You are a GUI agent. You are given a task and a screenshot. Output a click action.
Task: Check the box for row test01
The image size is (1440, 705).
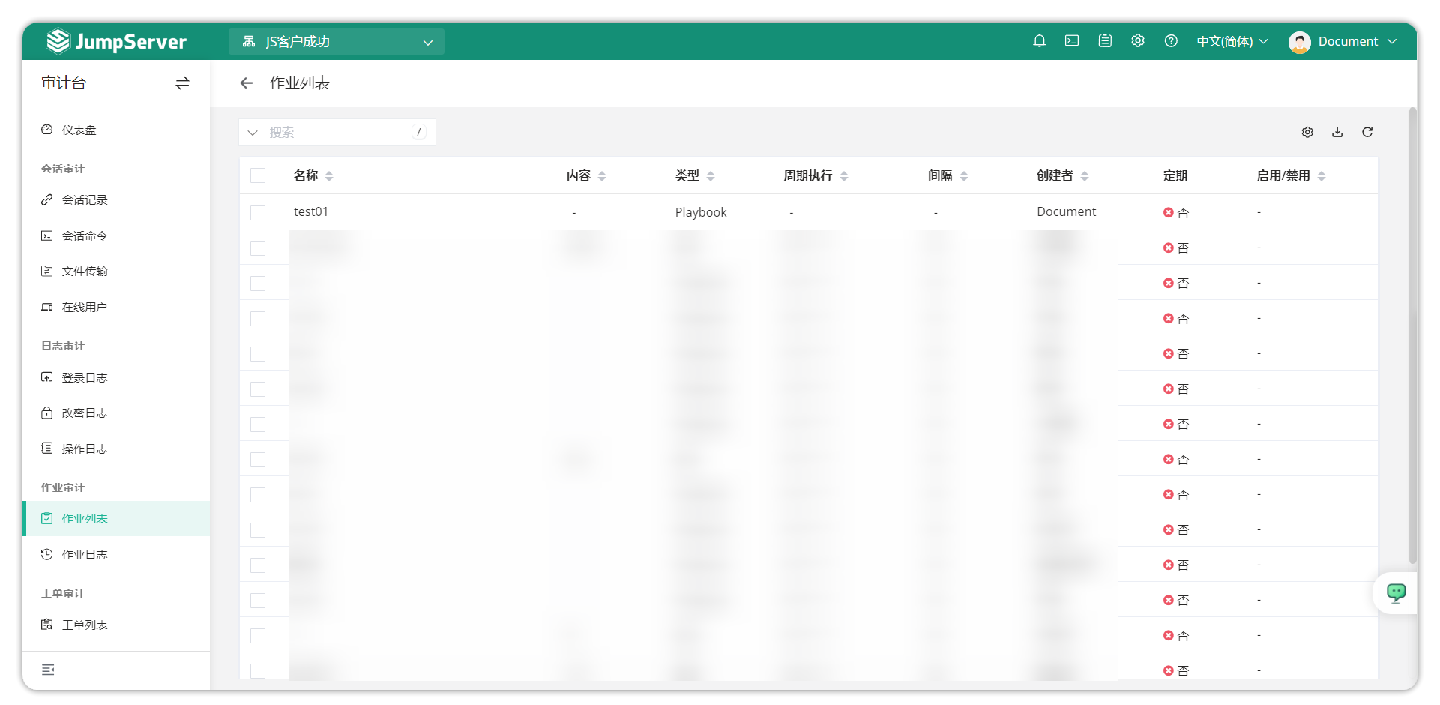[x=258, y=212]
